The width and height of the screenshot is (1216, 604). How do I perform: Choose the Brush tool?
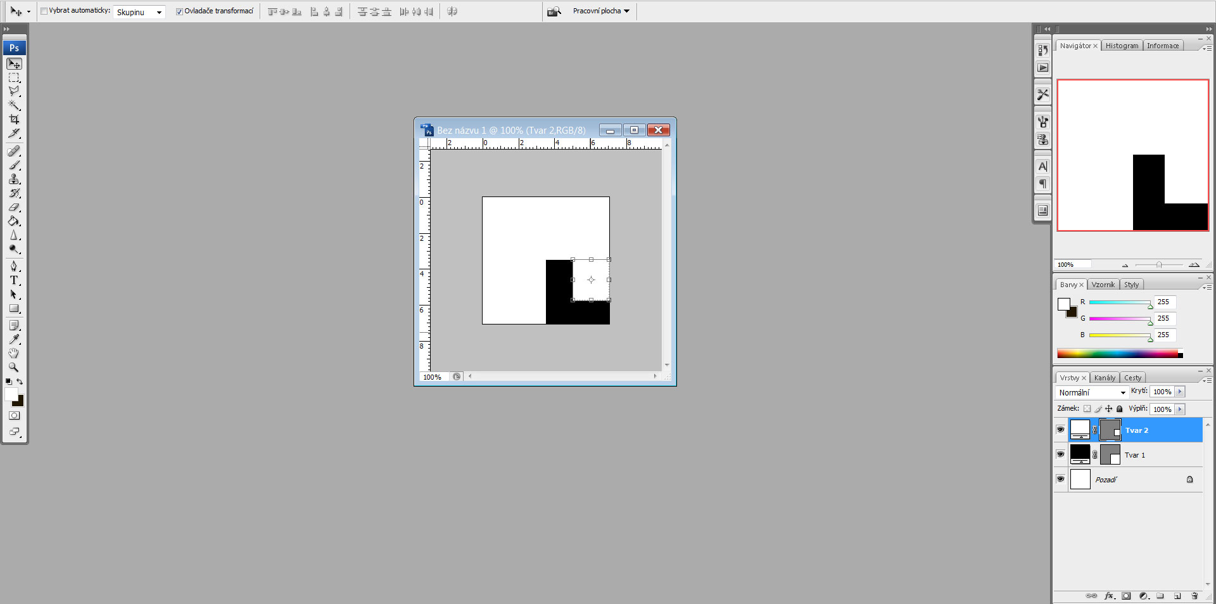point(14,165)
